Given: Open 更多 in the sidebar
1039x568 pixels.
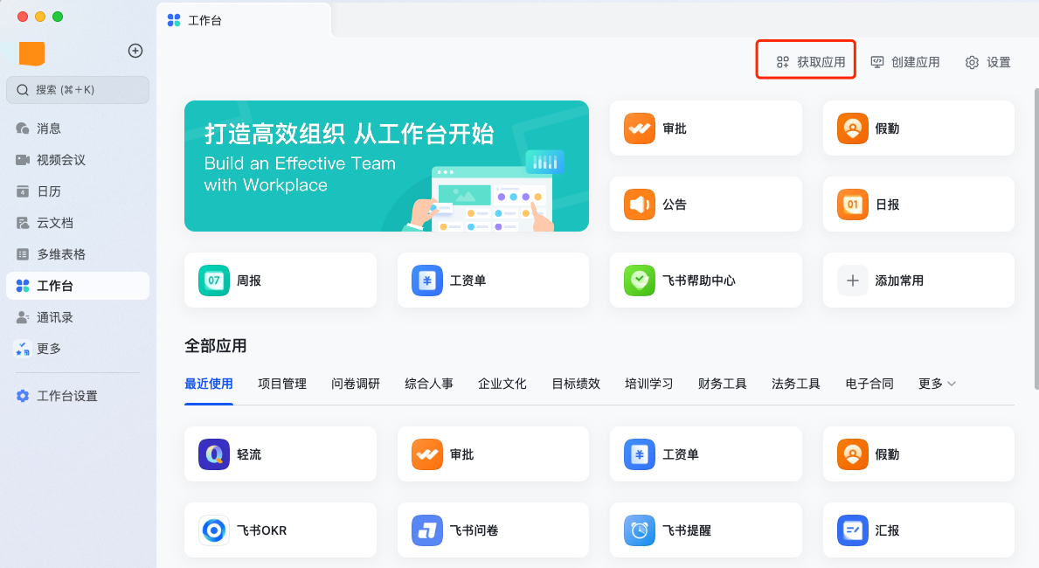Looking at the screenshot, I should coord(78,349).
